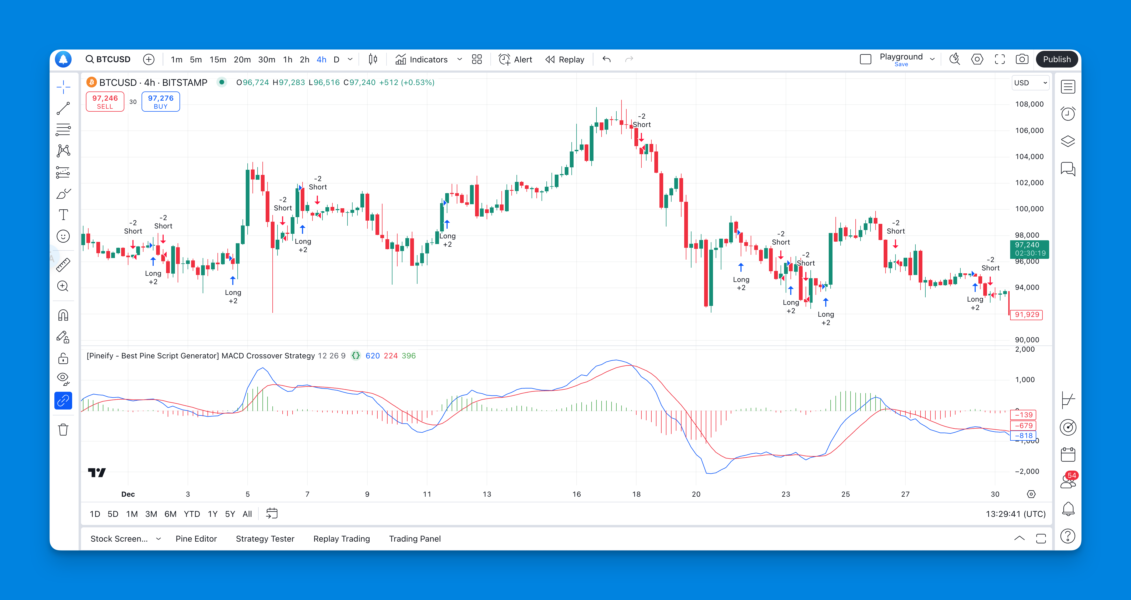The image size is (1131, 600).
Task: Click the BTCUSD symbol search
Action: click(x=108, y=59)
